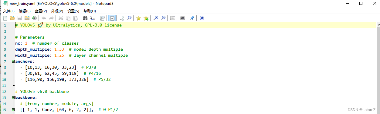Copy selection using the toolbar icon
380x114 pixels.
tap(68, 18)
